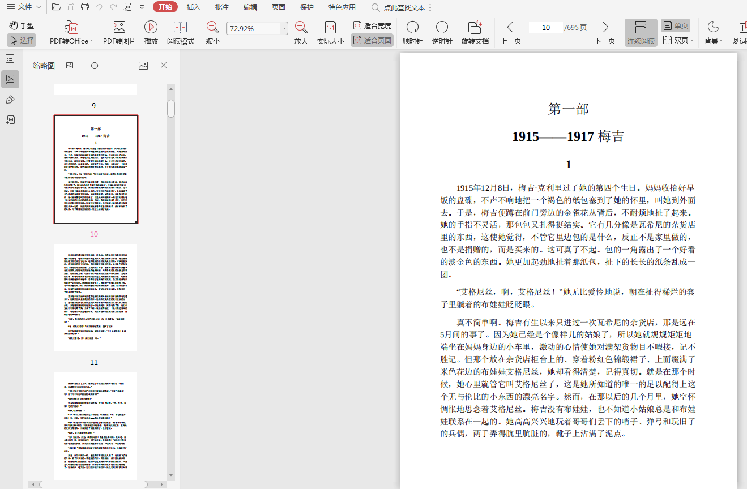Click the 播放 play icon
This screenshot has width=747, height=489.
tap(151, 27)
